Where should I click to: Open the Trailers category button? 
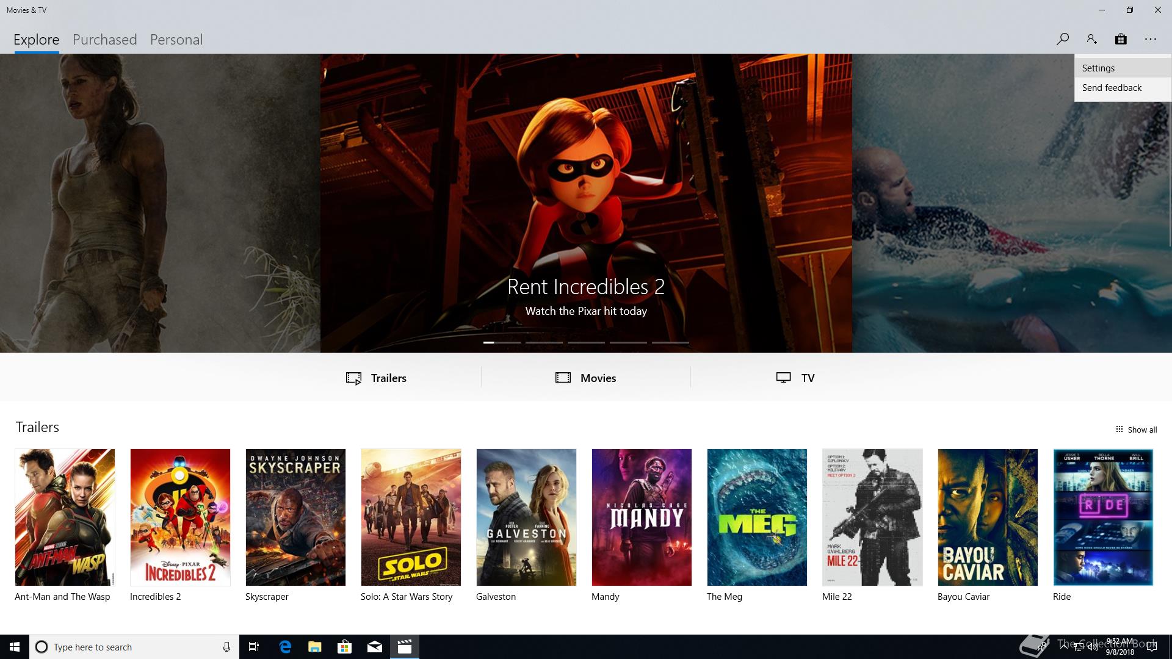[x=376, y=378]
